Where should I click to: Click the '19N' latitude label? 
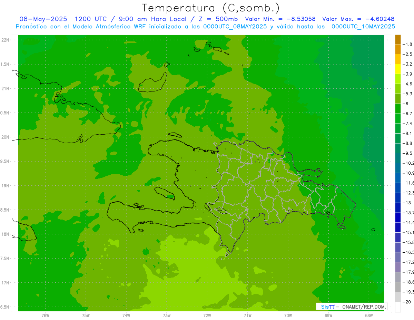pyautogui.click(x=5, y=185)
